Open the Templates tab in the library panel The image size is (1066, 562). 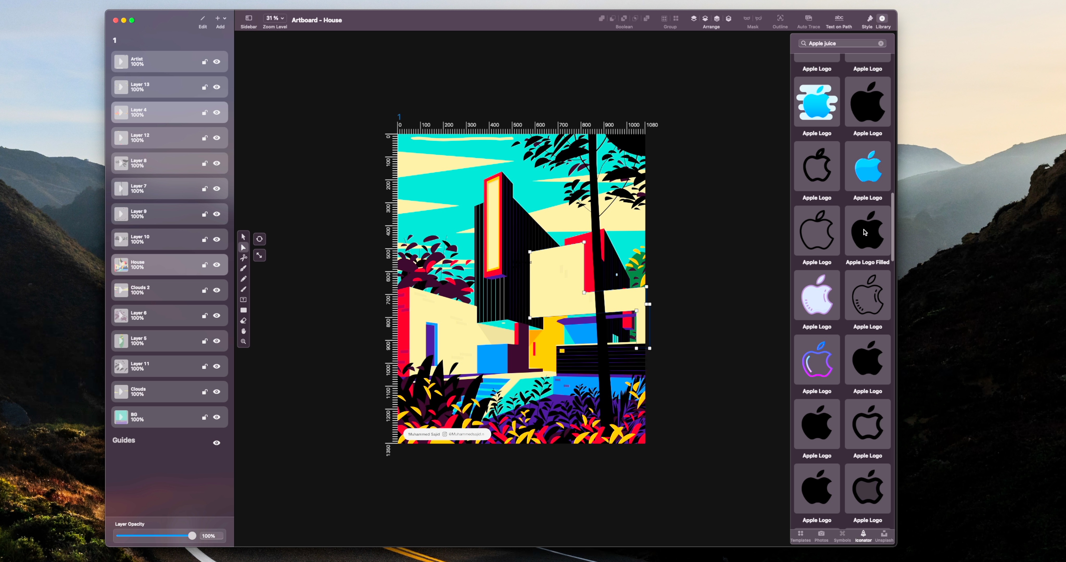click(800, 536)
